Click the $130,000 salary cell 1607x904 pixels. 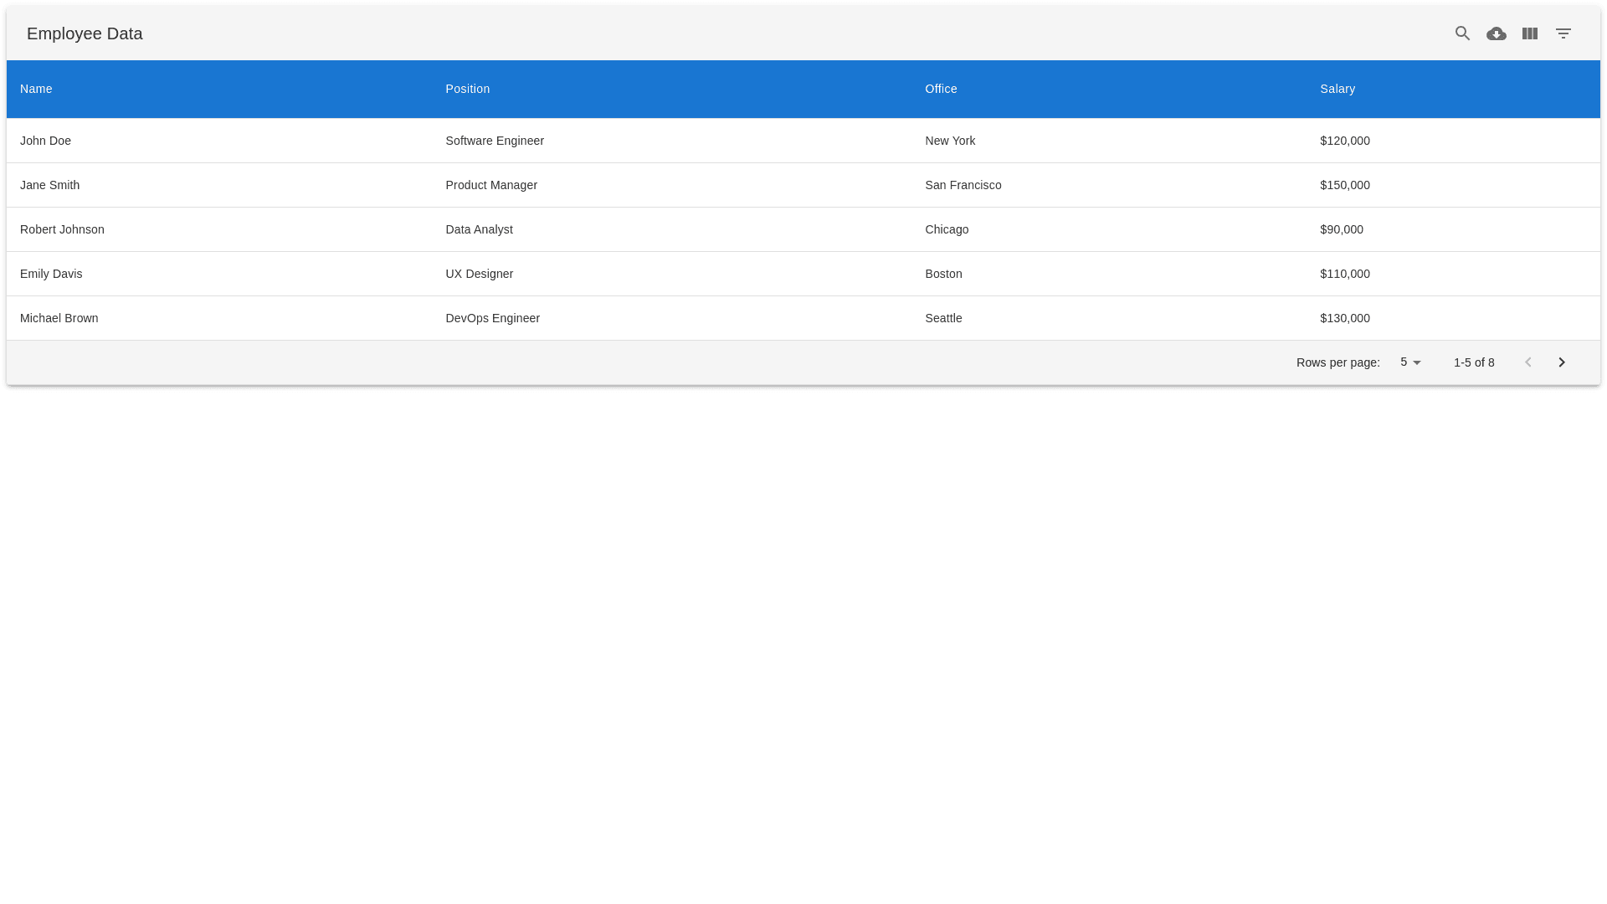tap(1344, 318)
